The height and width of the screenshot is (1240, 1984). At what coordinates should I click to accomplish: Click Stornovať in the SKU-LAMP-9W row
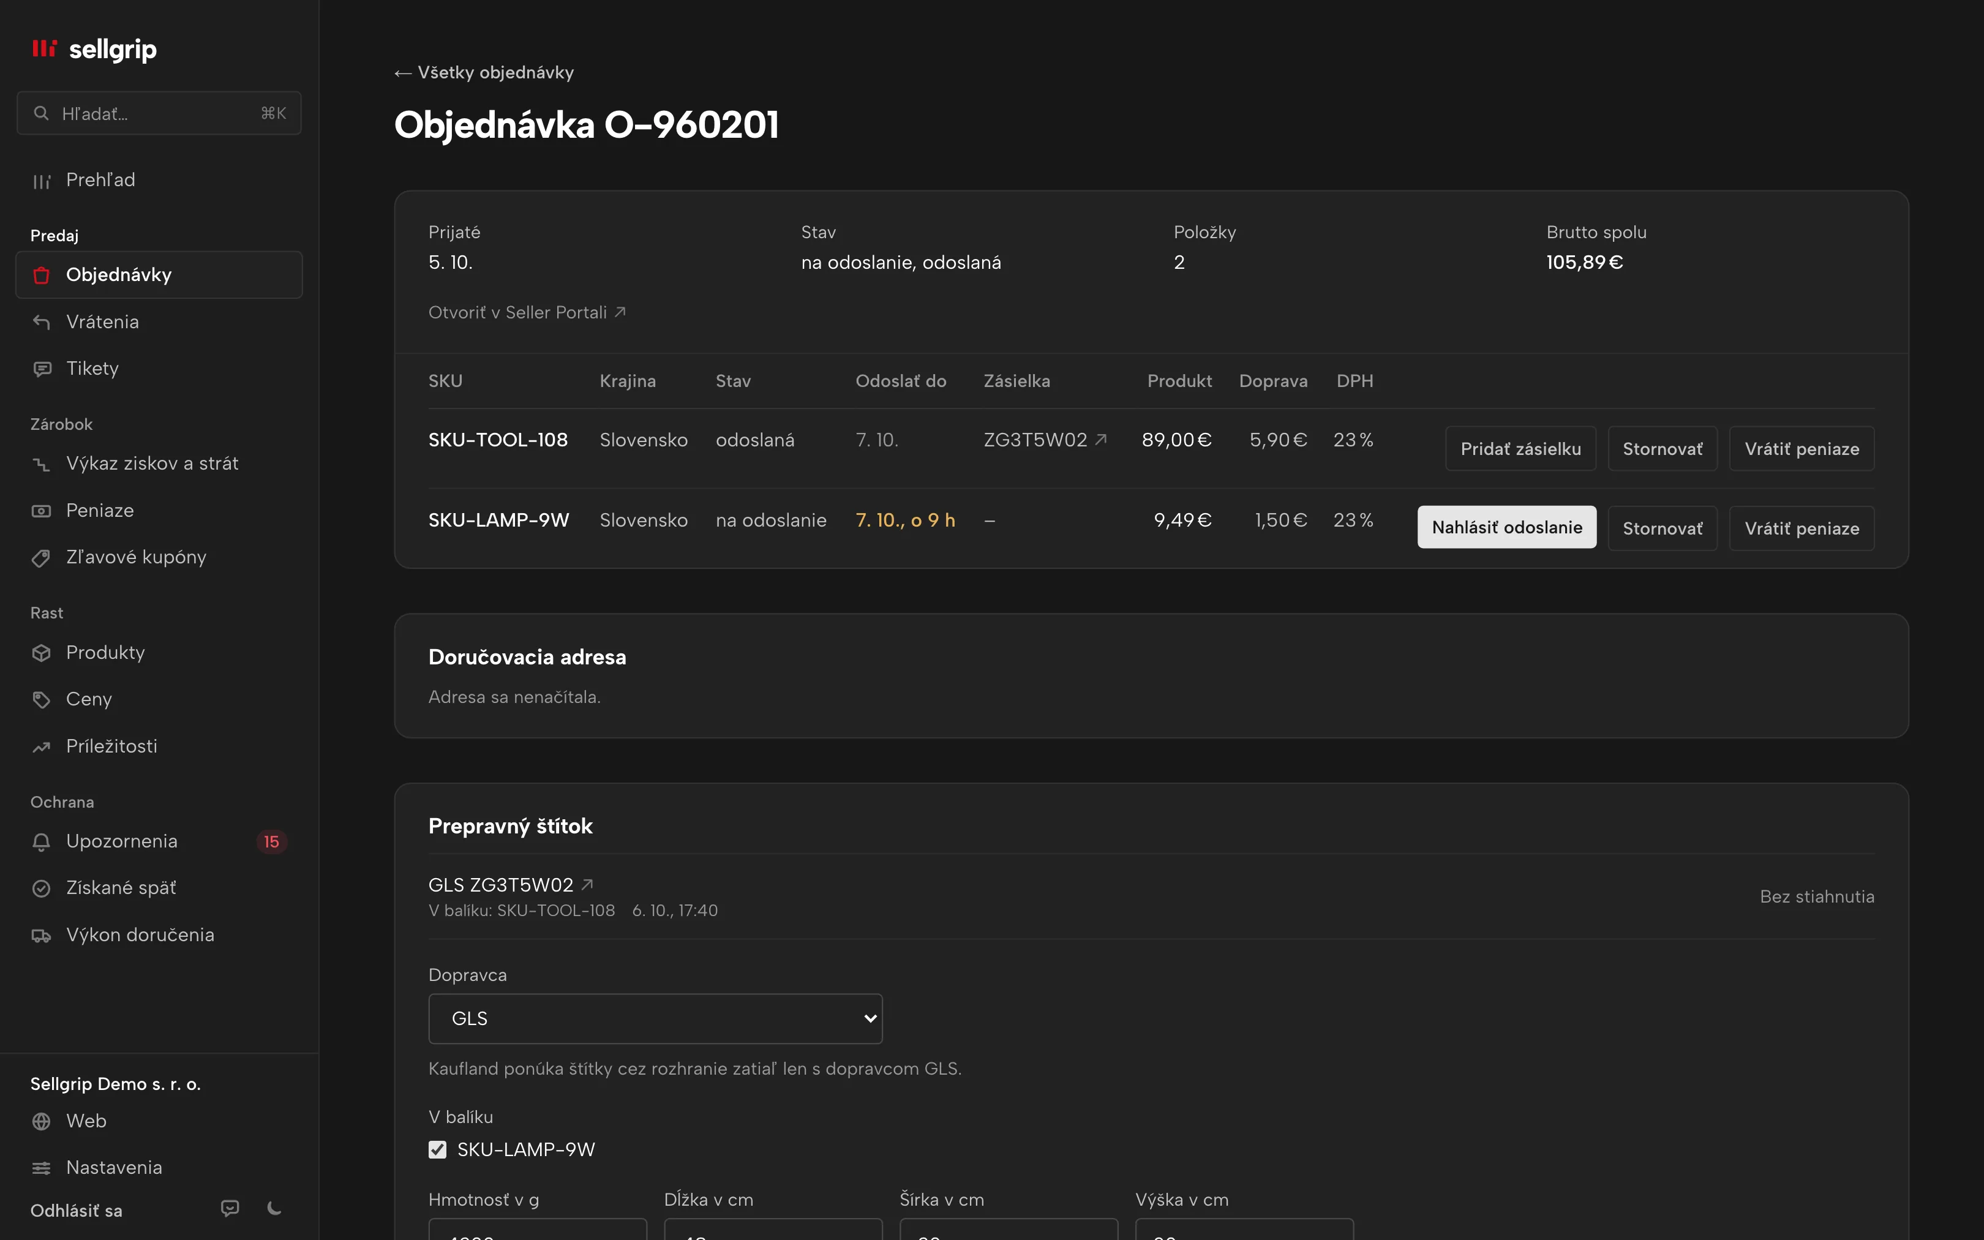point(1663,528)
